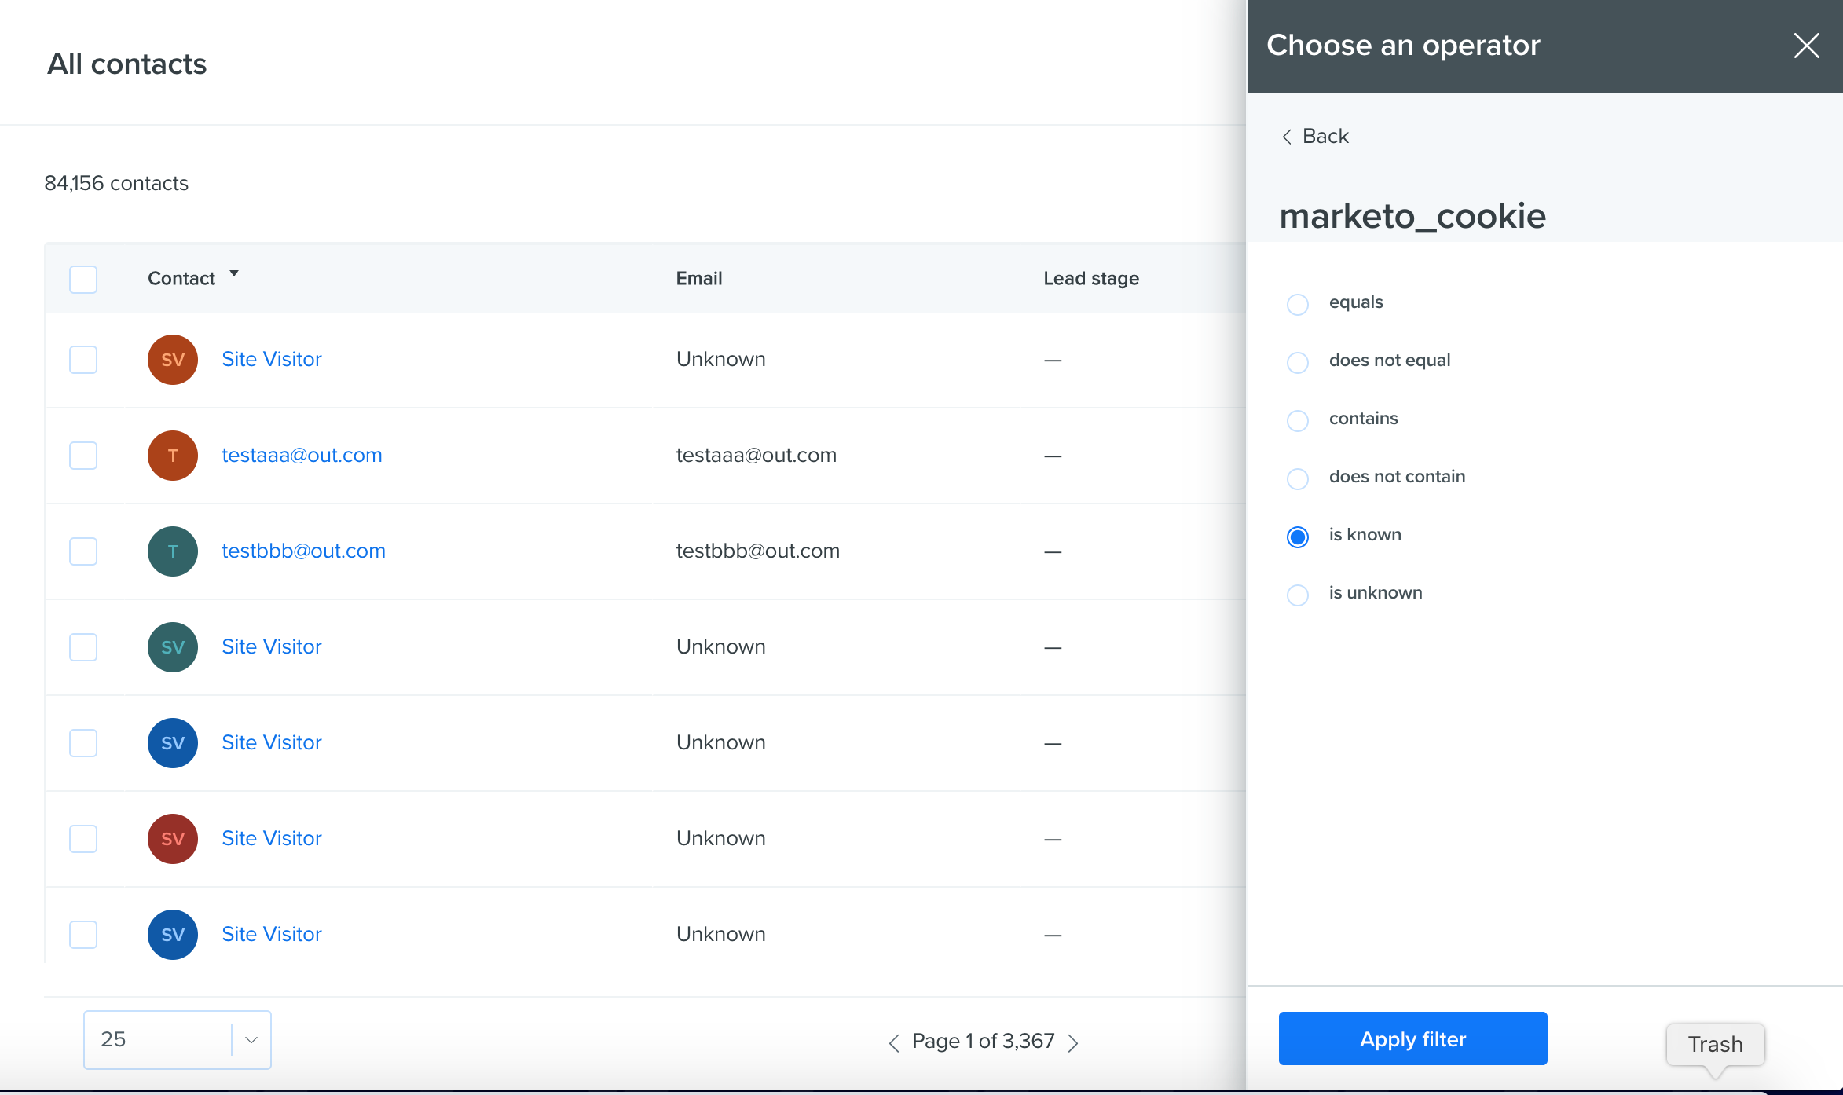
Task: Click the orange T avatar for testaaa@out.com
Action: [173, 455]
